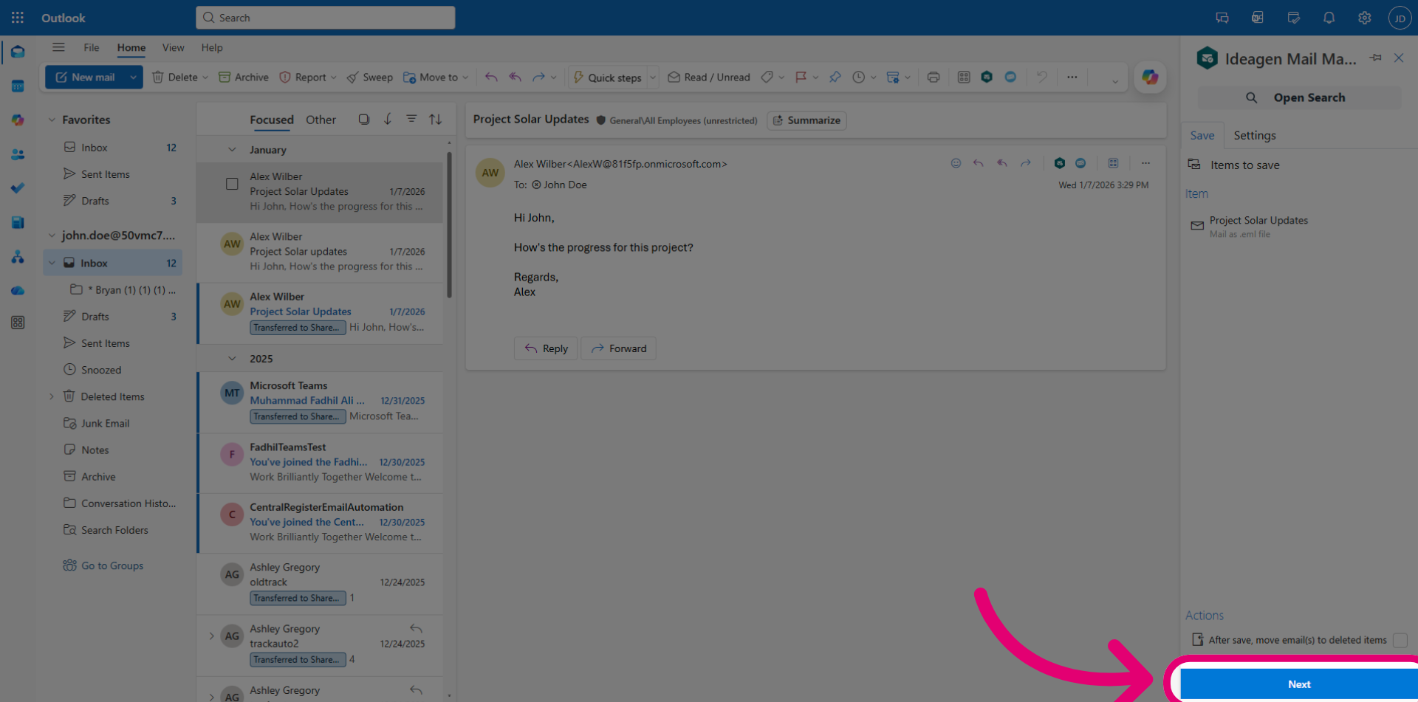Switch to the Focused inbox
Screen dimensions: 1418x702
(x=272, y=120)
